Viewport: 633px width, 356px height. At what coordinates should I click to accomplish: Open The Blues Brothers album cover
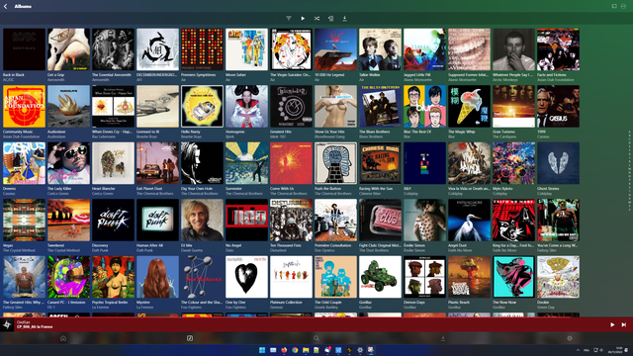(380, 106)
